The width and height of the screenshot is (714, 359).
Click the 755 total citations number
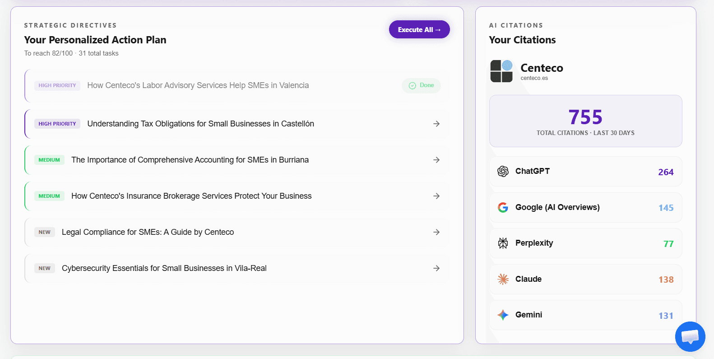tap(585, 117)
